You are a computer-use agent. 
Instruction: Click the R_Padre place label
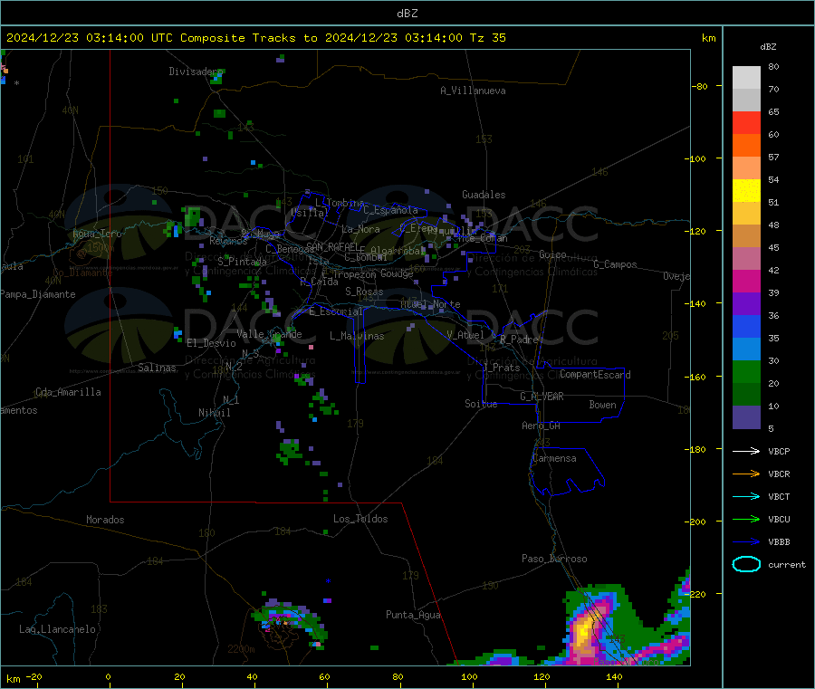pyautogui.click(x=519, y=340)
